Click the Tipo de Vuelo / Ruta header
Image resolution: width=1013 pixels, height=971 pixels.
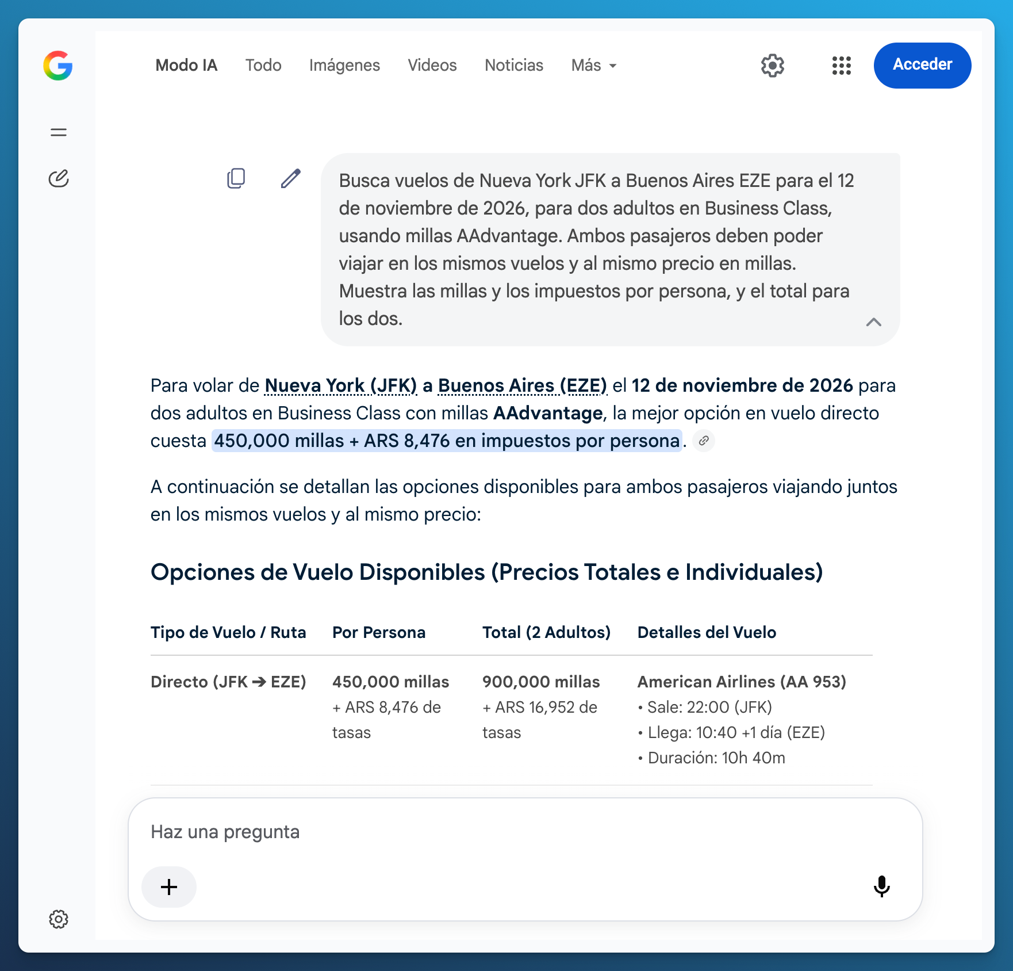[x=228, y=632]
